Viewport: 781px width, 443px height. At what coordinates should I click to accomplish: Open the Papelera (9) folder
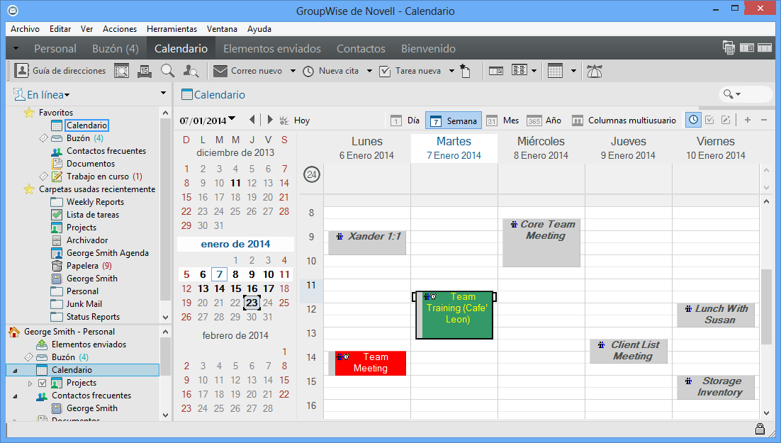(89, 266)
